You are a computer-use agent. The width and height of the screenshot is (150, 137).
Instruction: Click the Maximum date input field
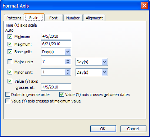coord(56,44)
